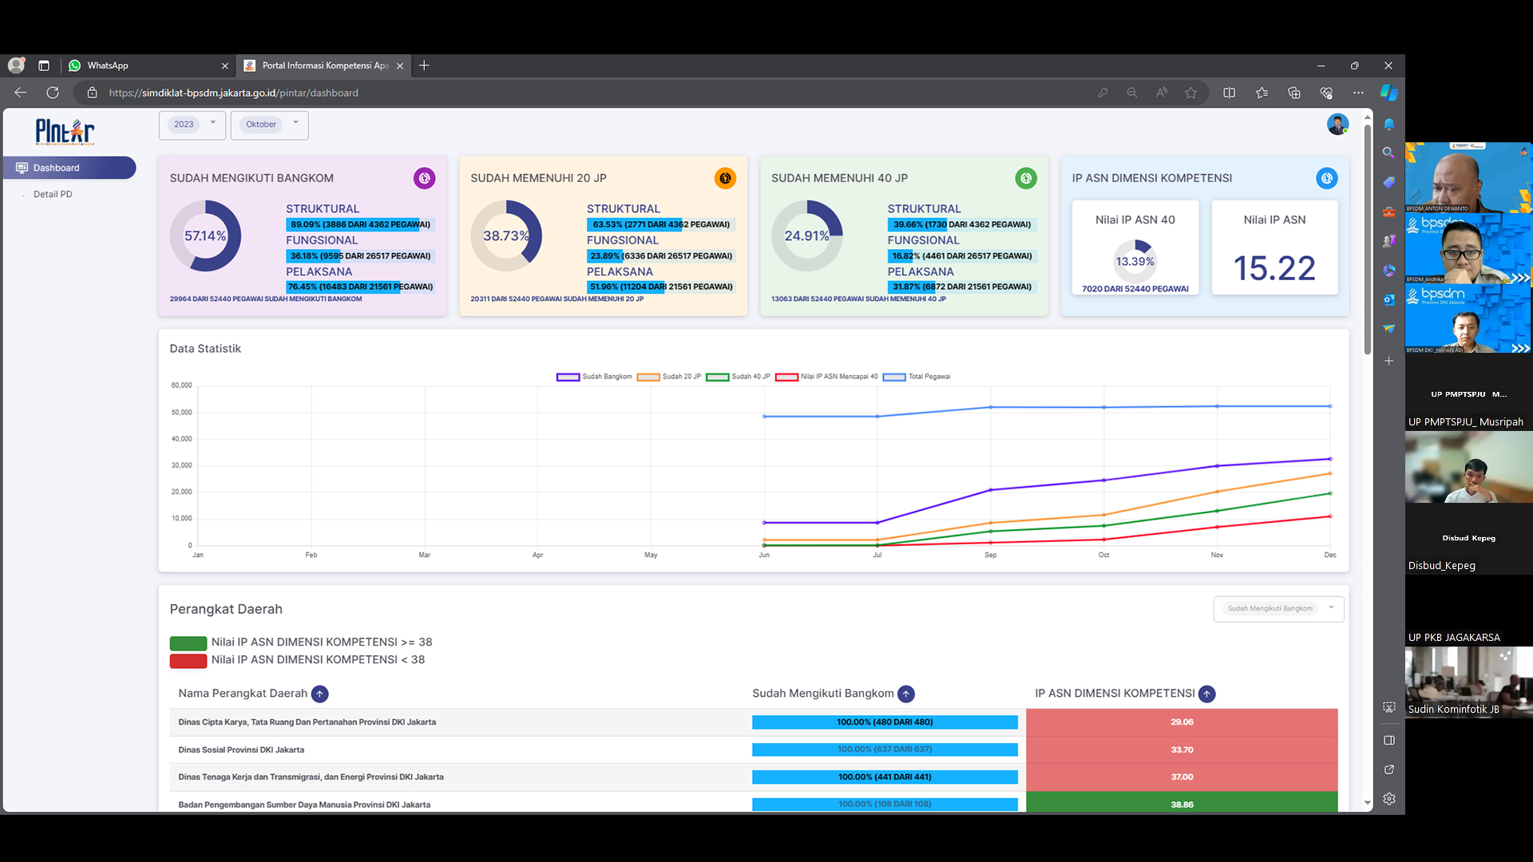Open the Oktober month dropdown
Viewport: 1533px width, 862px height.
coord(270,125)
